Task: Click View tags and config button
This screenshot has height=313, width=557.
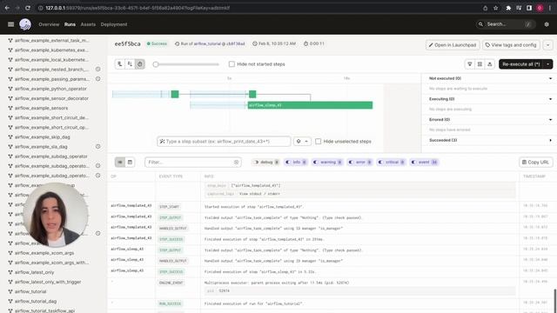Action: 511,45
